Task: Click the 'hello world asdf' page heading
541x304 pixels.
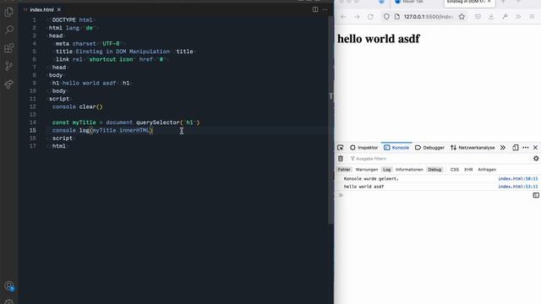Action: point(379,39)
